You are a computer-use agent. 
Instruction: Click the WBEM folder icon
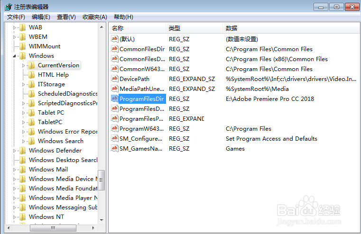23,37
